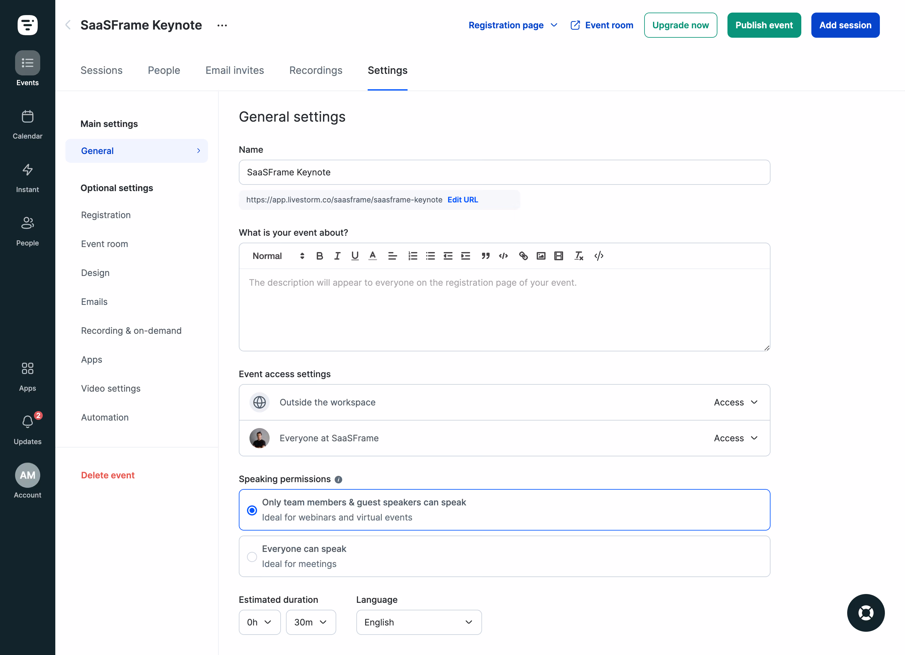Click the Delete event link
This screenshot has height=655, width=905.
click(108, 475)
